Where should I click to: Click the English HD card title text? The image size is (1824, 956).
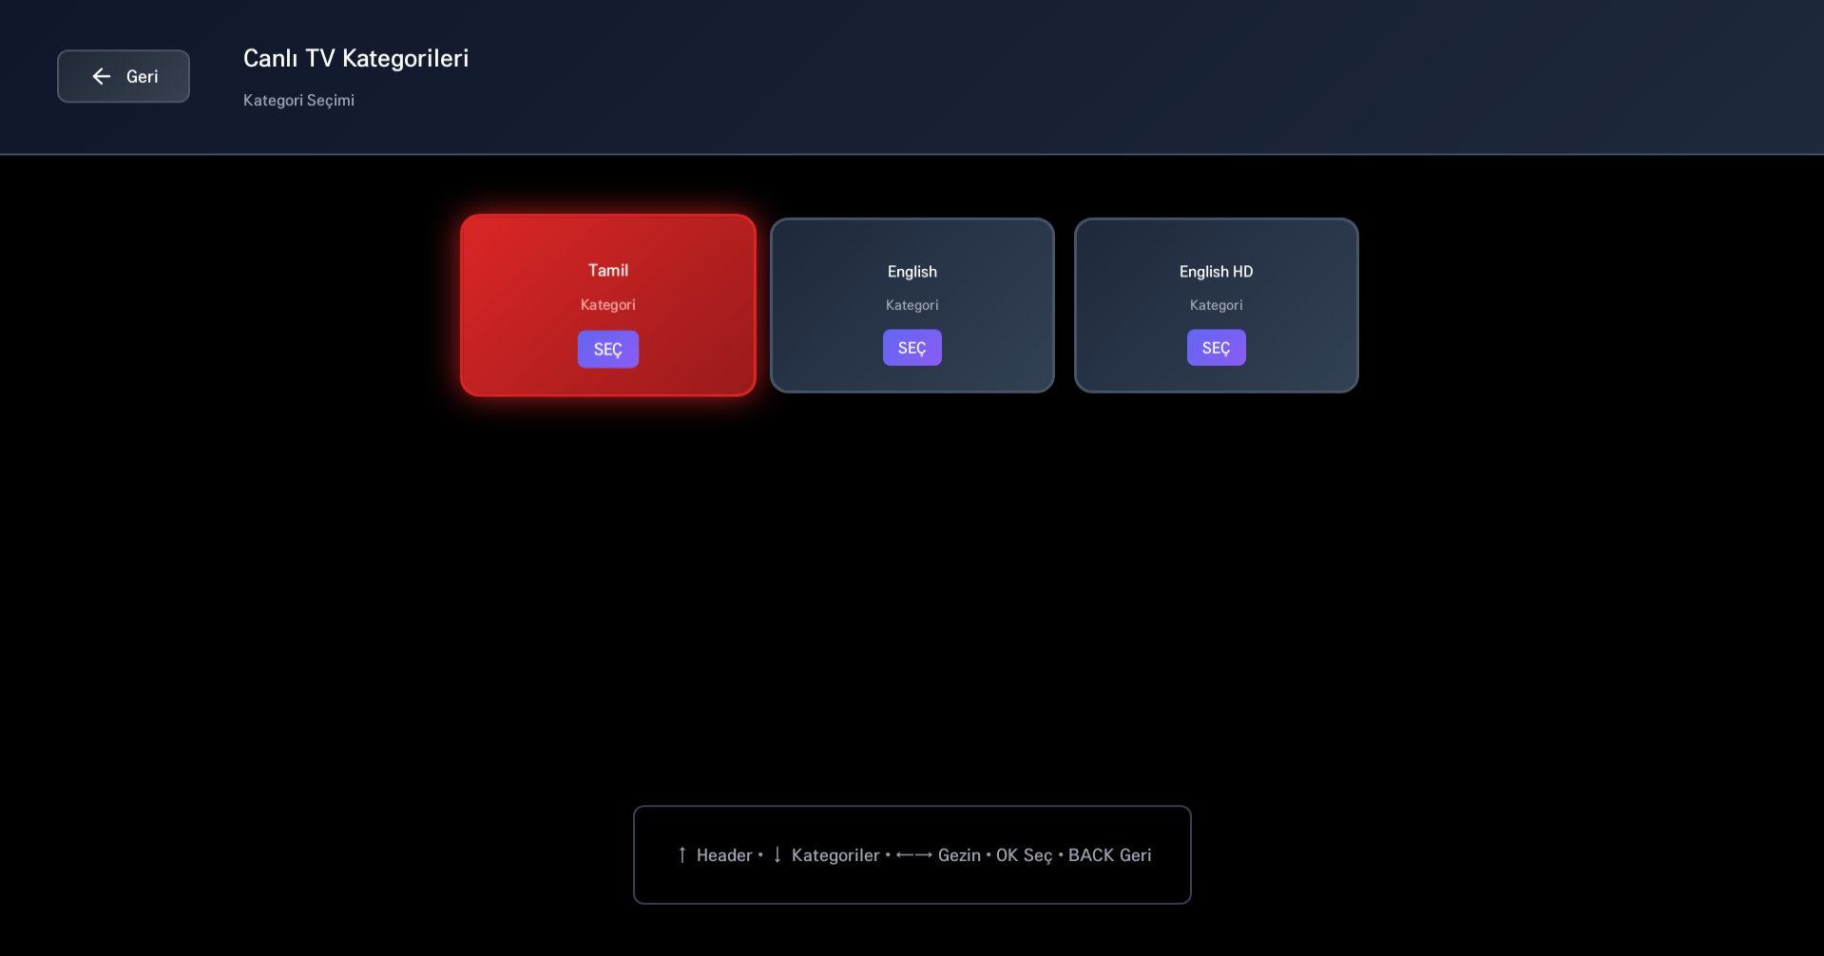coord(1216,271)
